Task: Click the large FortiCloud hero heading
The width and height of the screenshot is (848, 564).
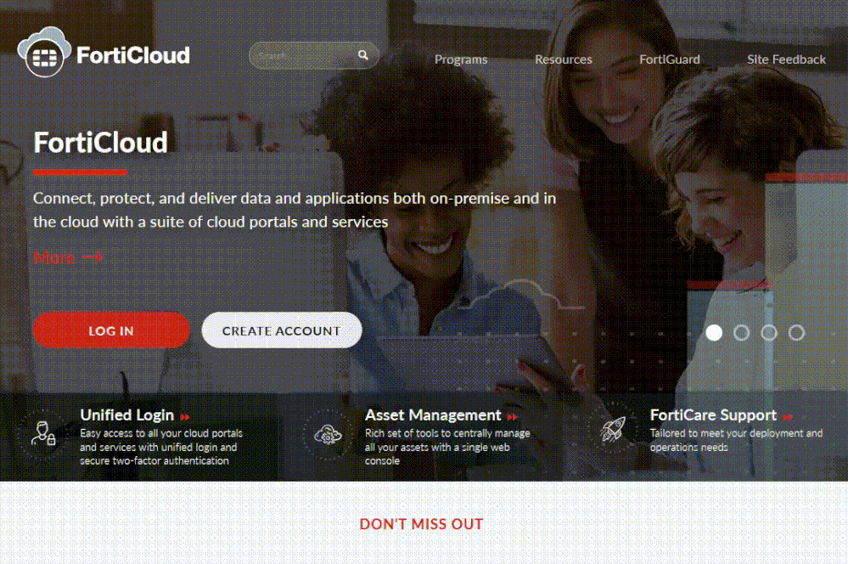Action: point(101,143)
